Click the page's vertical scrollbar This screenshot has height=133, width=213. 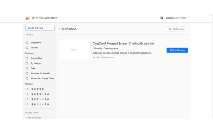[x=212, y=61]
